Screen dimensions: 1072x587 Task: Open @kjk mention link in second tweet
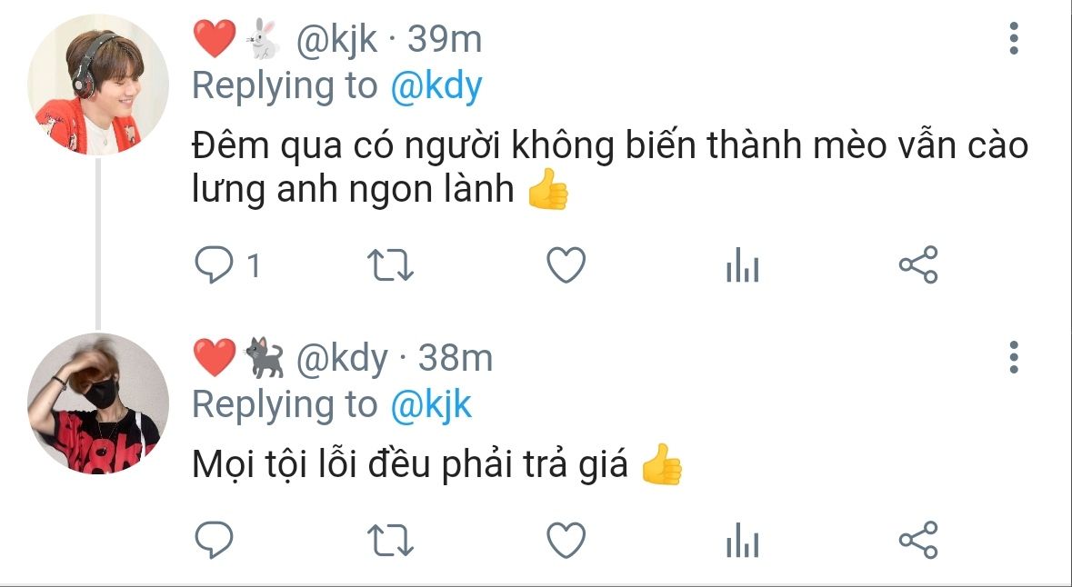click(431, 404)
